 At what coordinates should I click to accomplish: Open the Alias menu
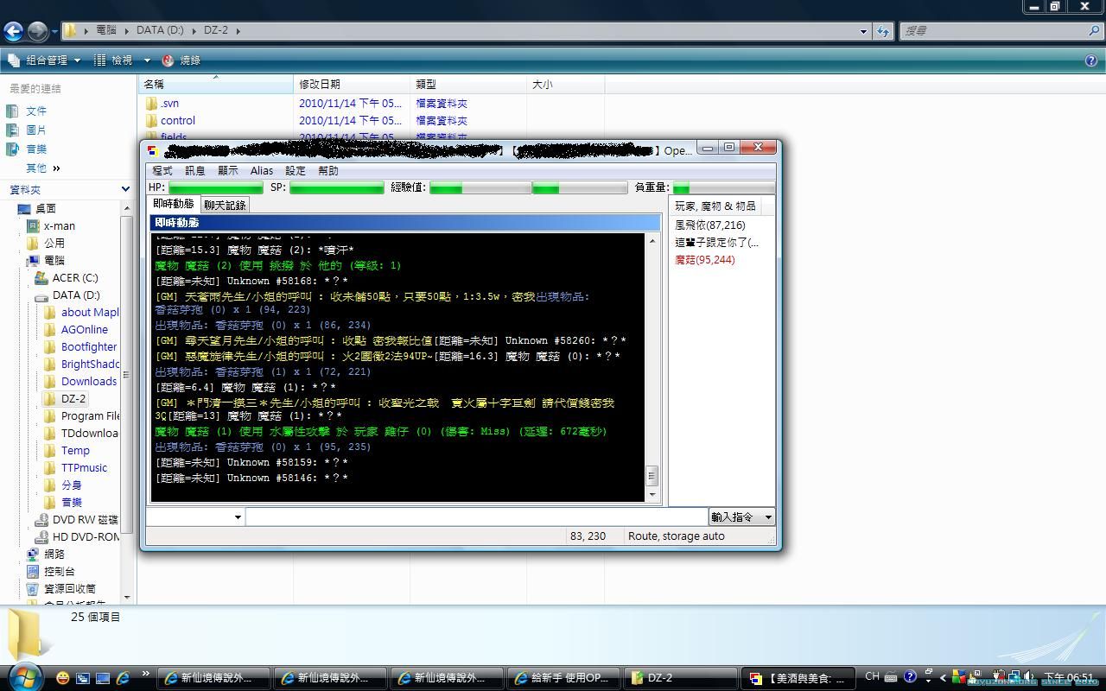point(261,171)
